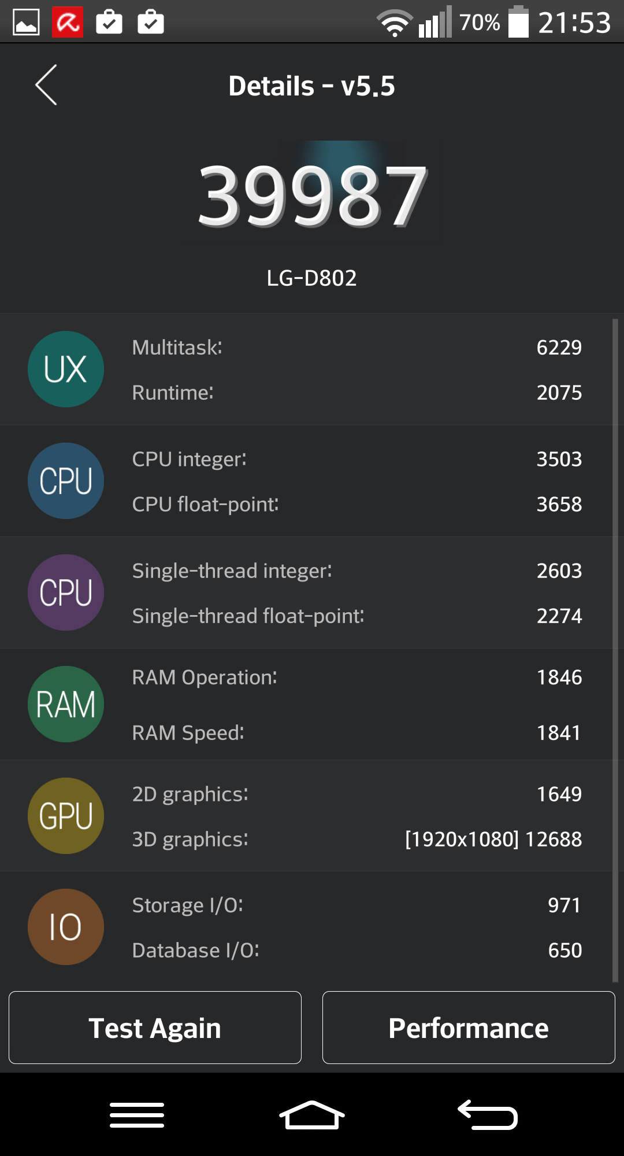
Task: Open the Avira notification icon in status bar
Action: 68,23
